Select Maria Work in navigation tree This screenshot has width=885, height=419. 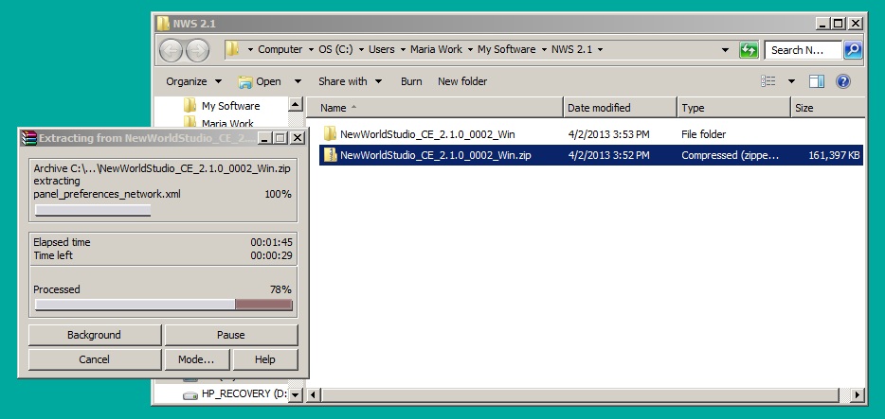pyautogui.click(x=228, y=123)
